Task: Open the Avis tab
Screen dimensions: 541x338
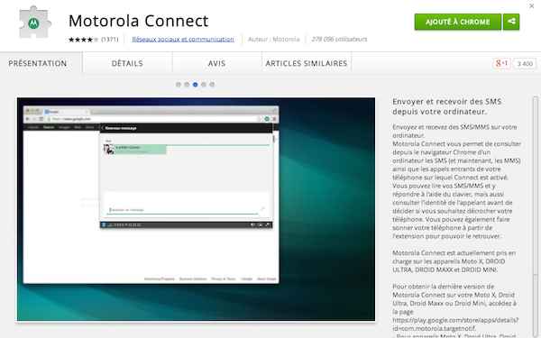Action: click(x=216, y=63)
